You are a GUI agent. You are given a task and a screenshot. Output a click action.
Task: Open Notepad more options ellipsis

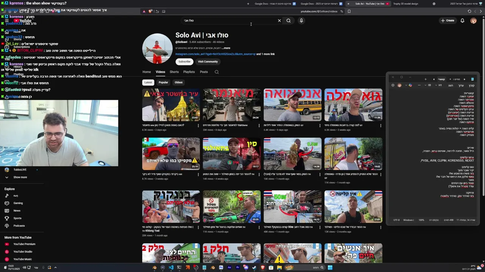[x=419, y=85]
